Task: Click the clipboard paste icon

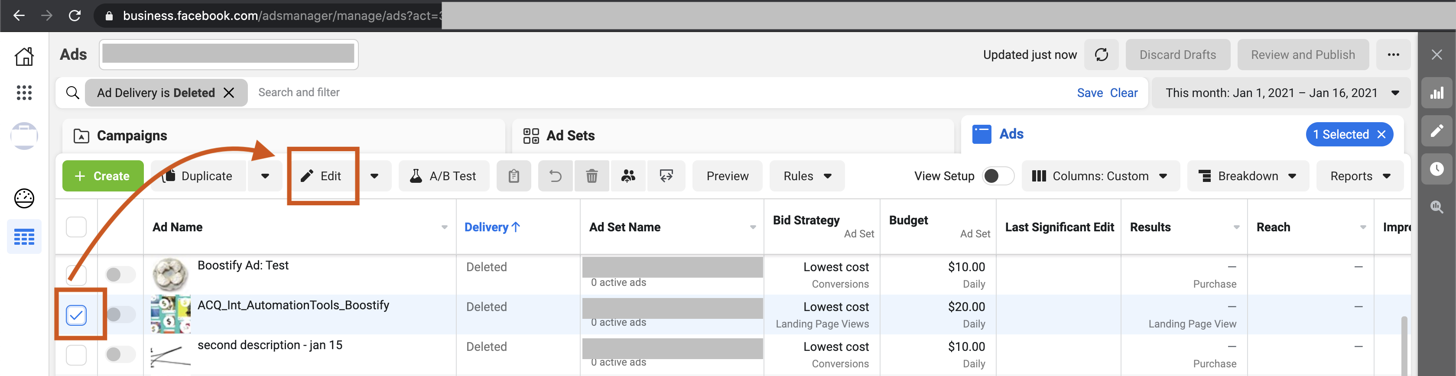Action: (513, 176)
